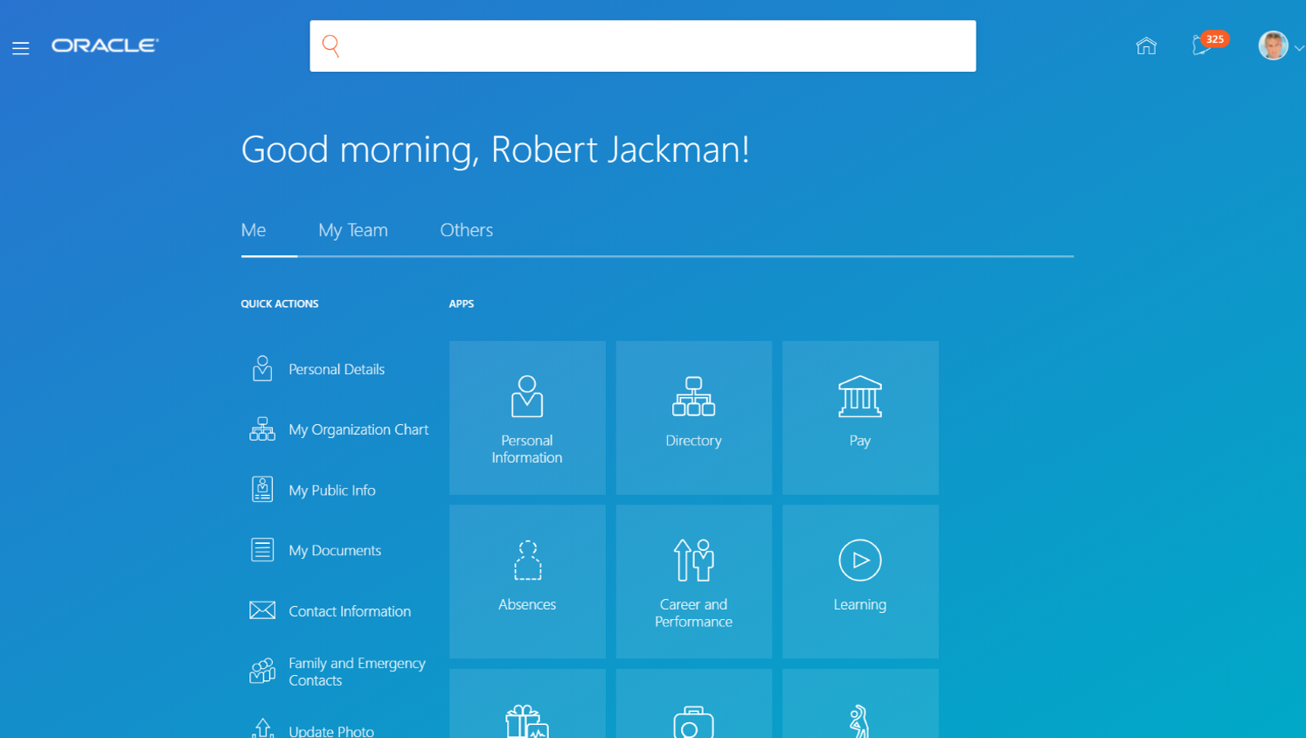The width and height of the screenshot is (1306, 738).
Task: Open notifications with 325 badge
Action: [1204, 45]
